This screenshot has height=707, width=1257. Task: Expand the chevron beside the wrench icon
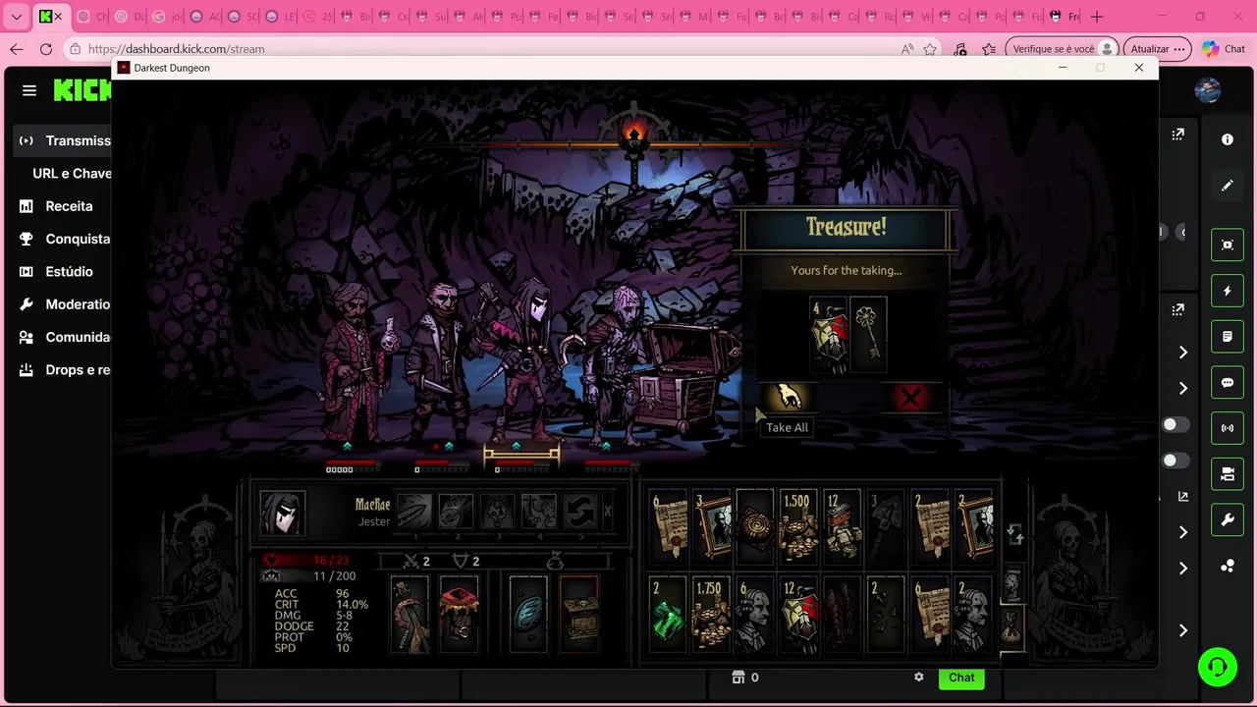coord(1183,532)
